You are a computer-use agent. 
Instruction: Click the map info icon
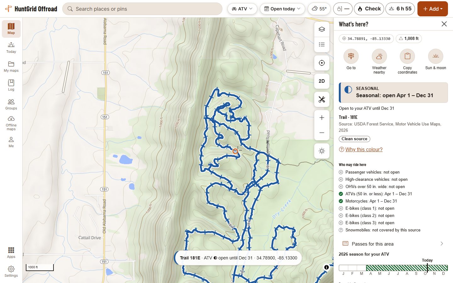point(327,267)
